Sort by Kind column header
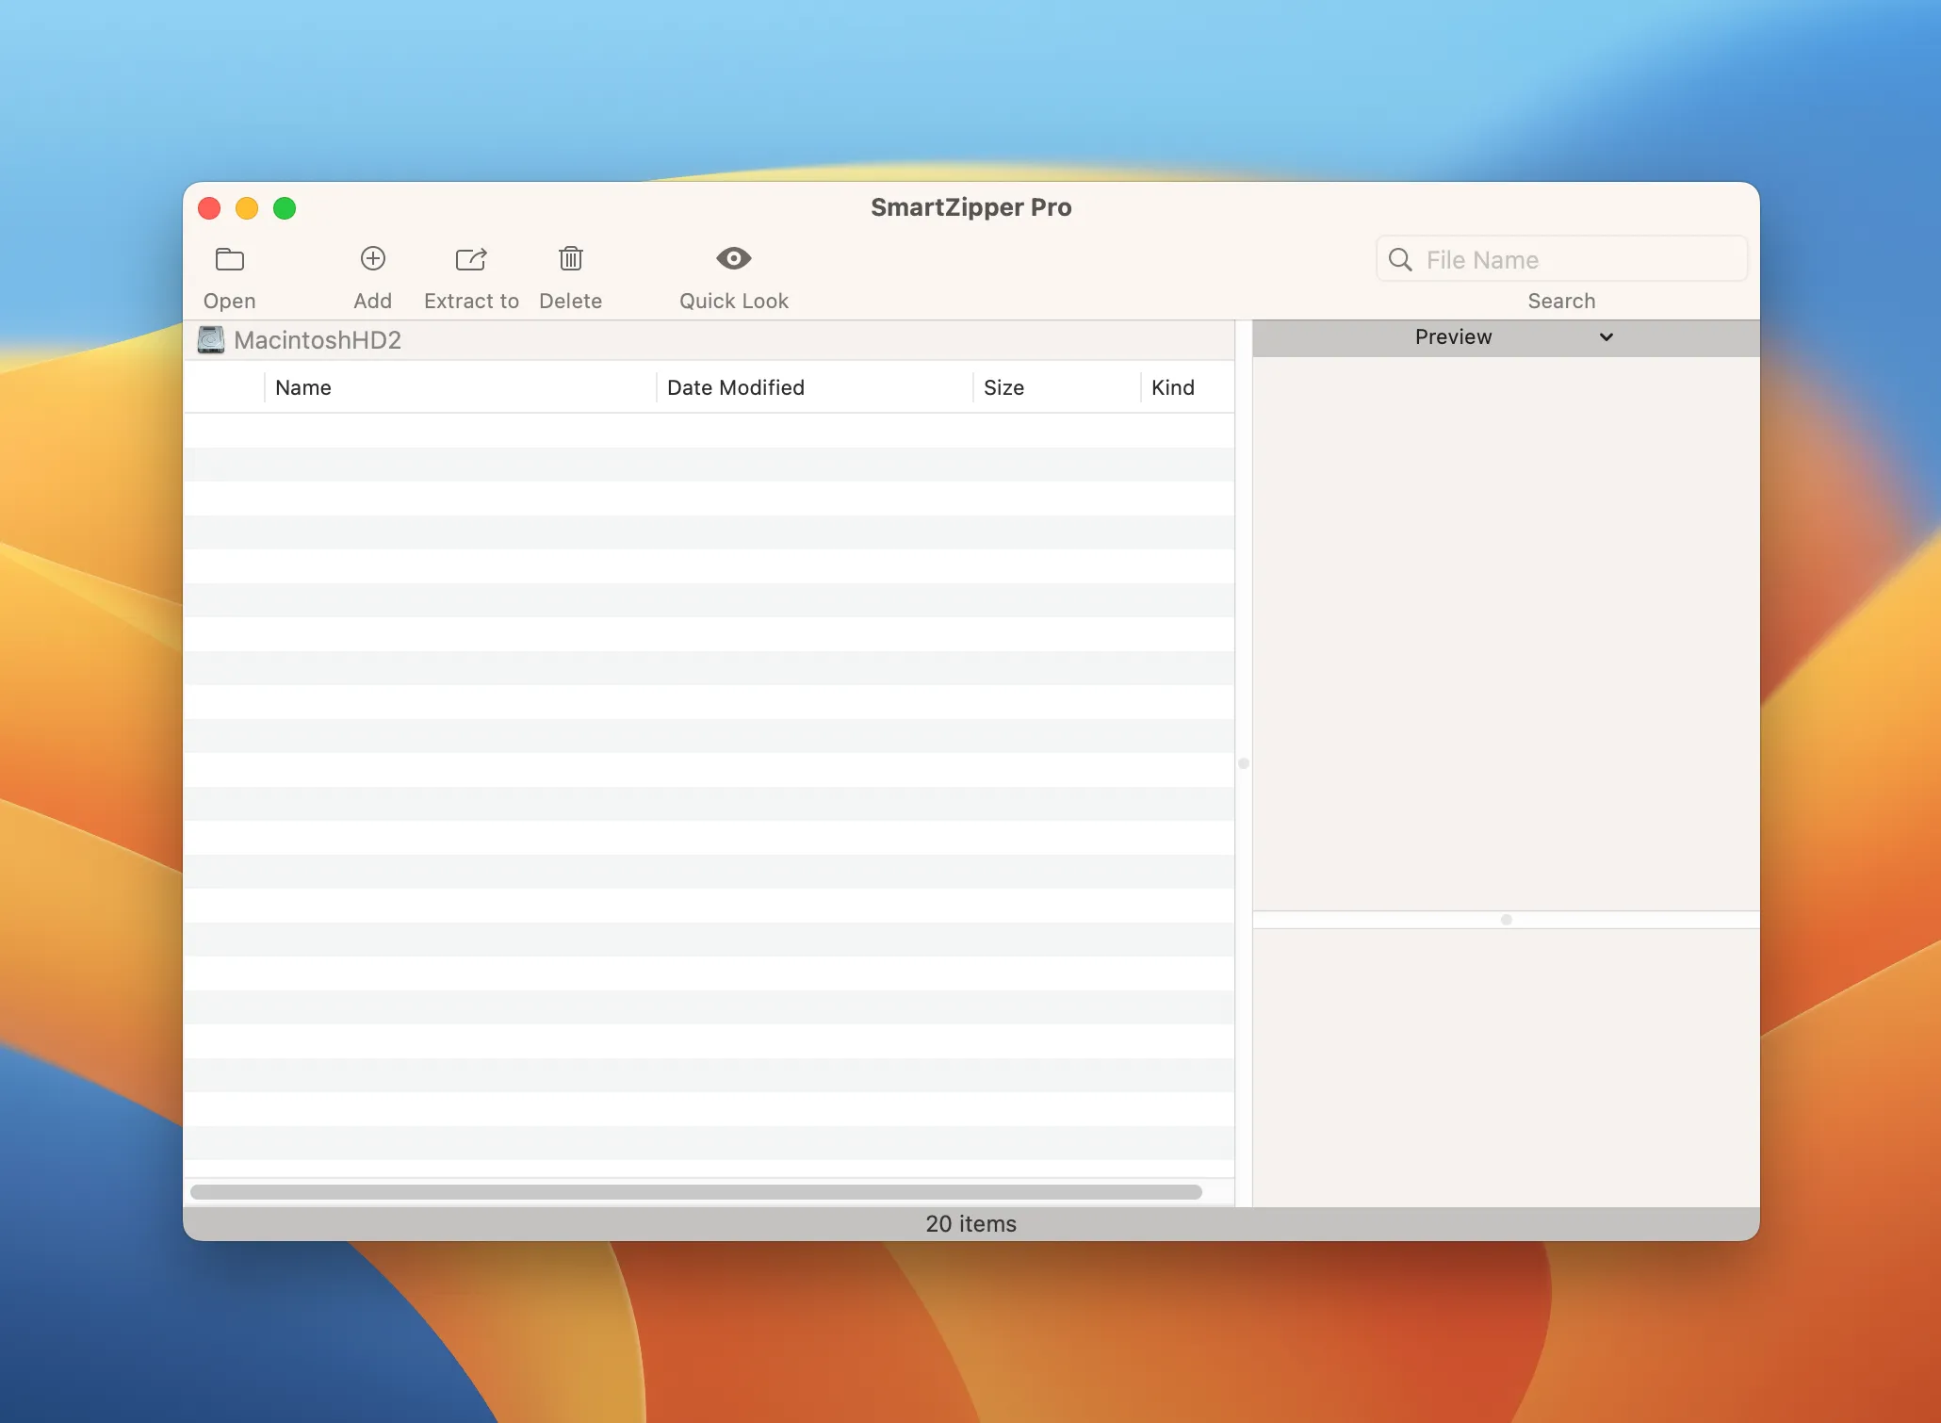The width and height of the screenshot is (1941, 1423). [x=1172, y=387]
